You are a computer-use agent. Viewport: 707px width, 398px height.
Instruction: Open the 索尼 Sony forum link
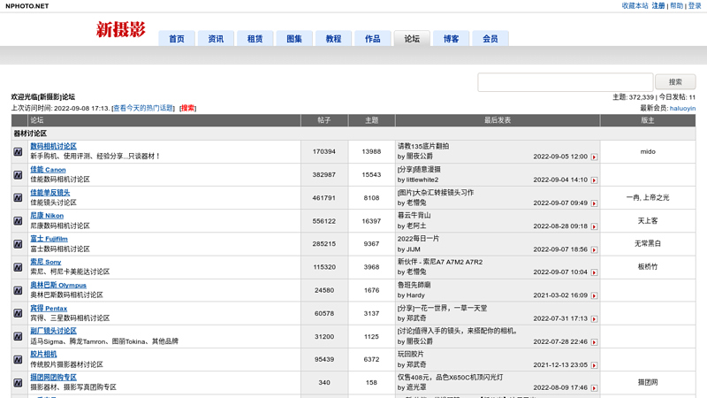pos(46,262)
